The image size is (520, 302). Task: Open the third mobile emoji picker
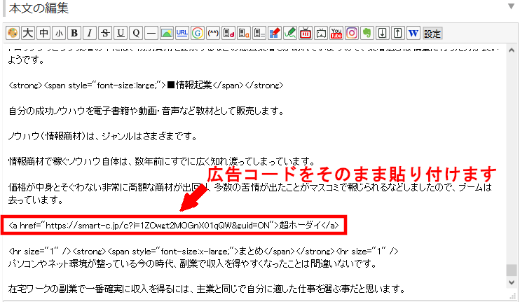[x=259, y=33]
